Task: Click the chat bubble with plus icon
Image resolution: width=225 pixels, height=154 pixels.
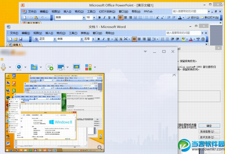Action: point(49,67)
